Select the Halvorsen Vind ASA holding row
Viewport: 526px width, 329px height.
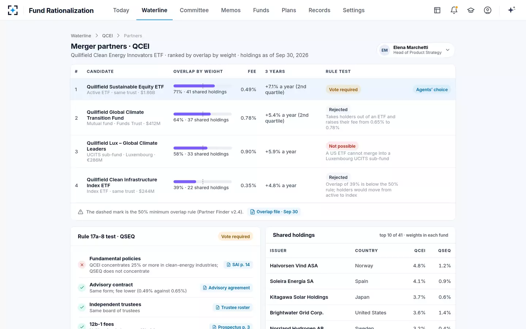pos(361,266)
